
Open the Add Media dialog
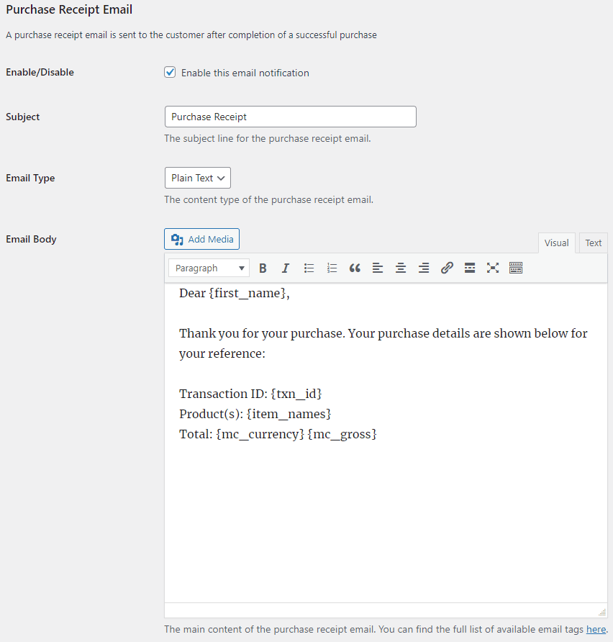point(201,239)
